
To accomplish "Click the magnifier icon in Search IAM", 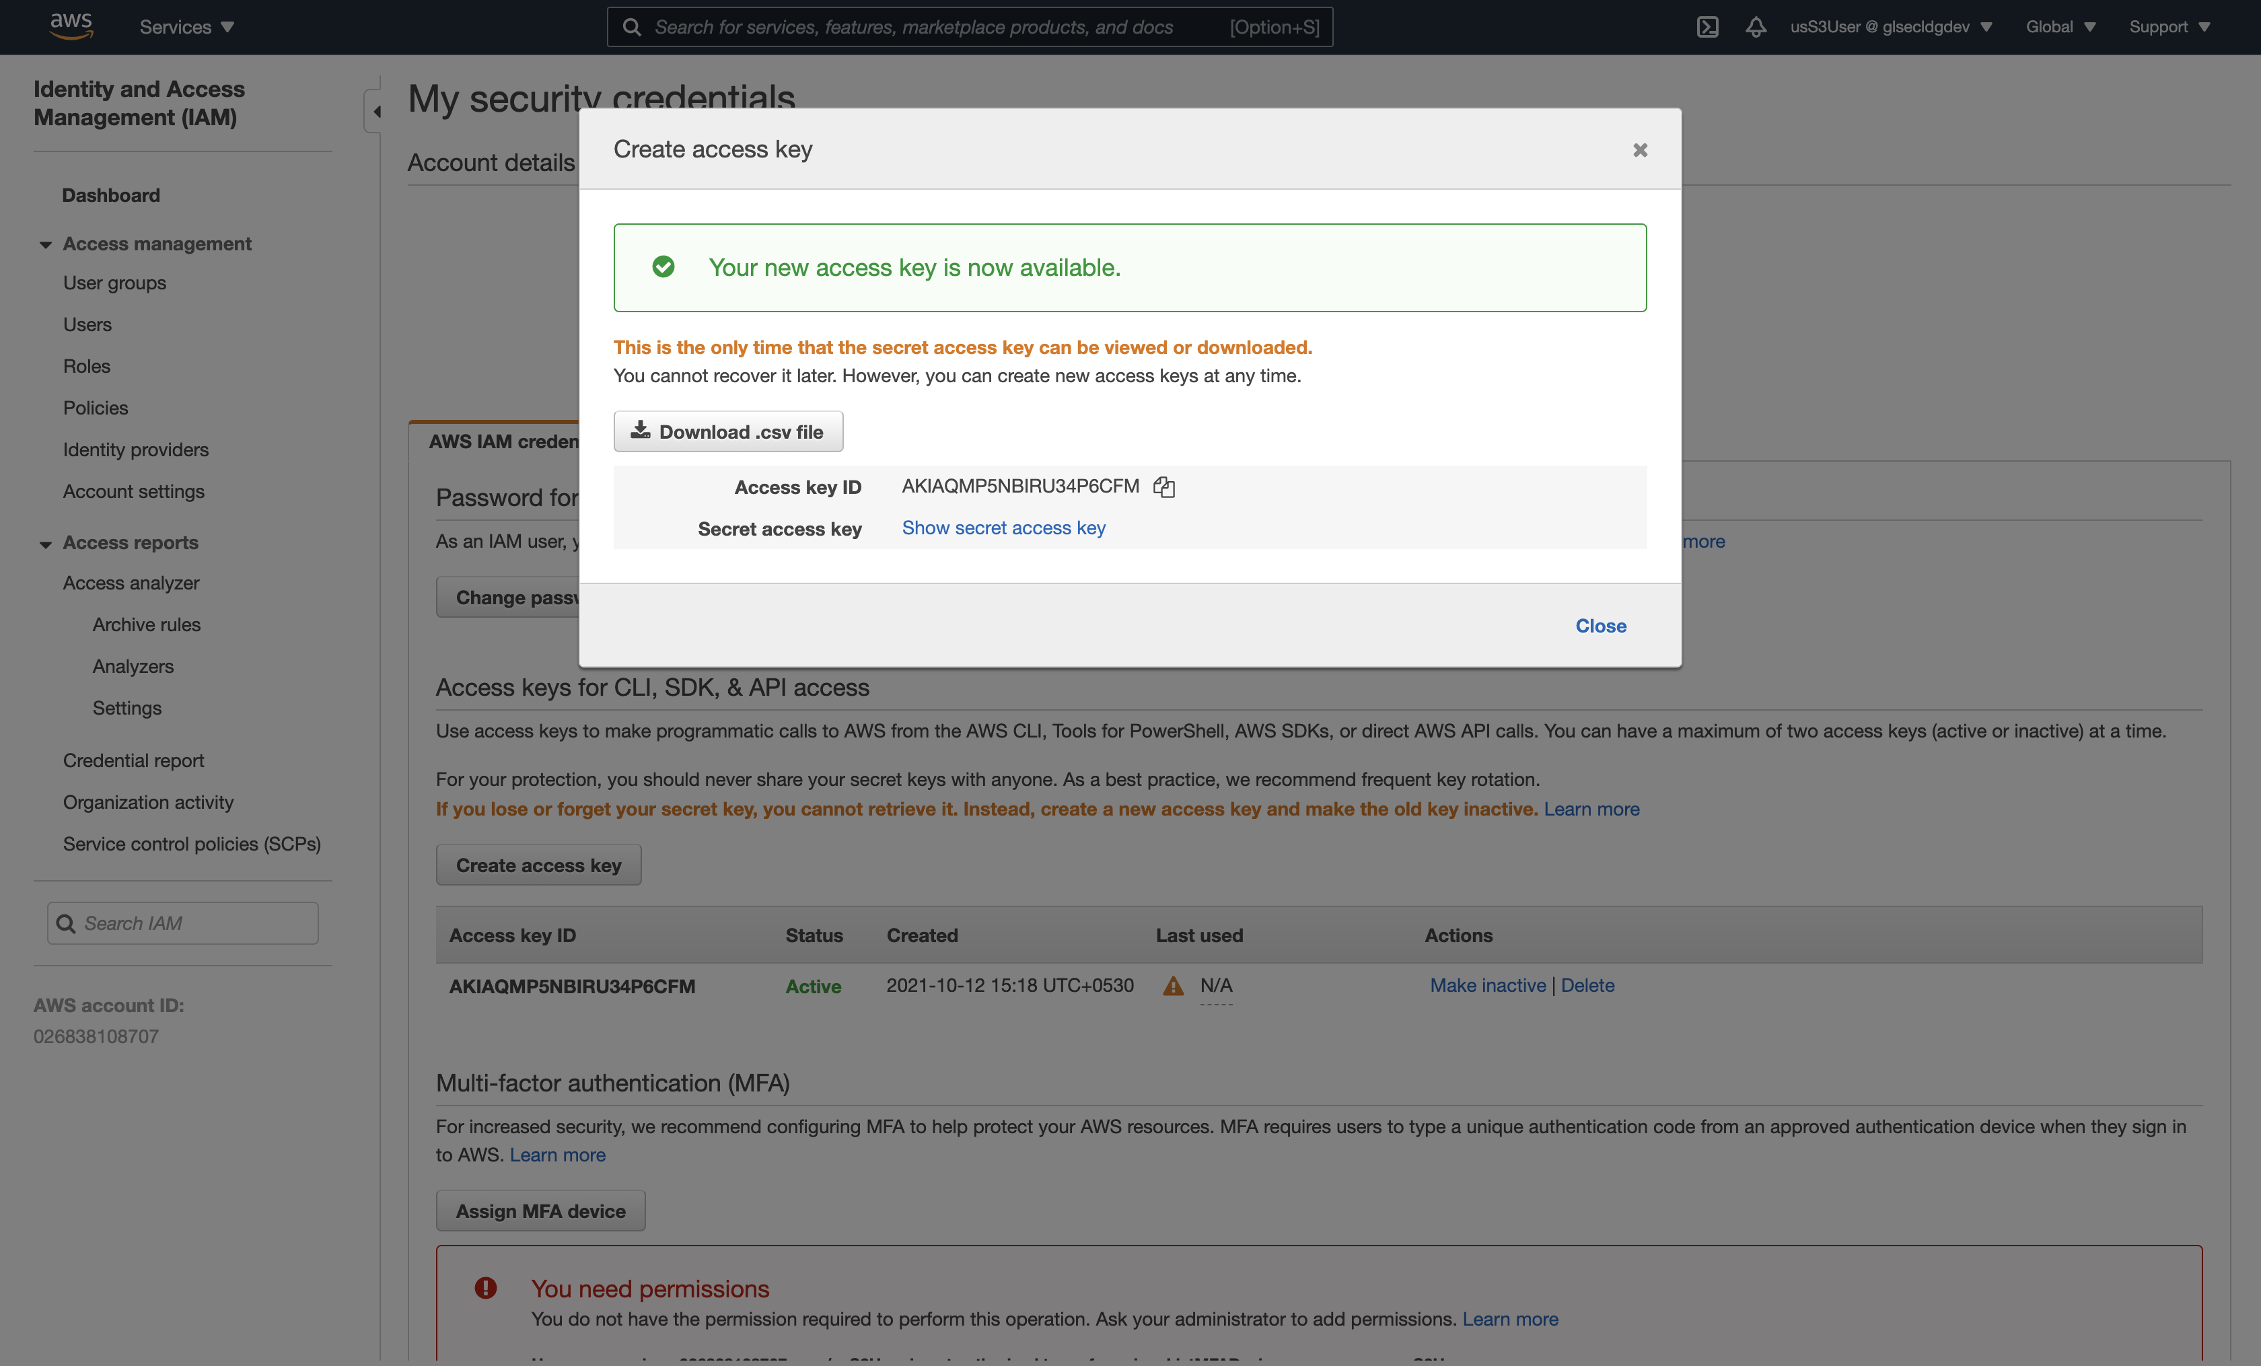I will pyautogui.click(x=65, y=924).
